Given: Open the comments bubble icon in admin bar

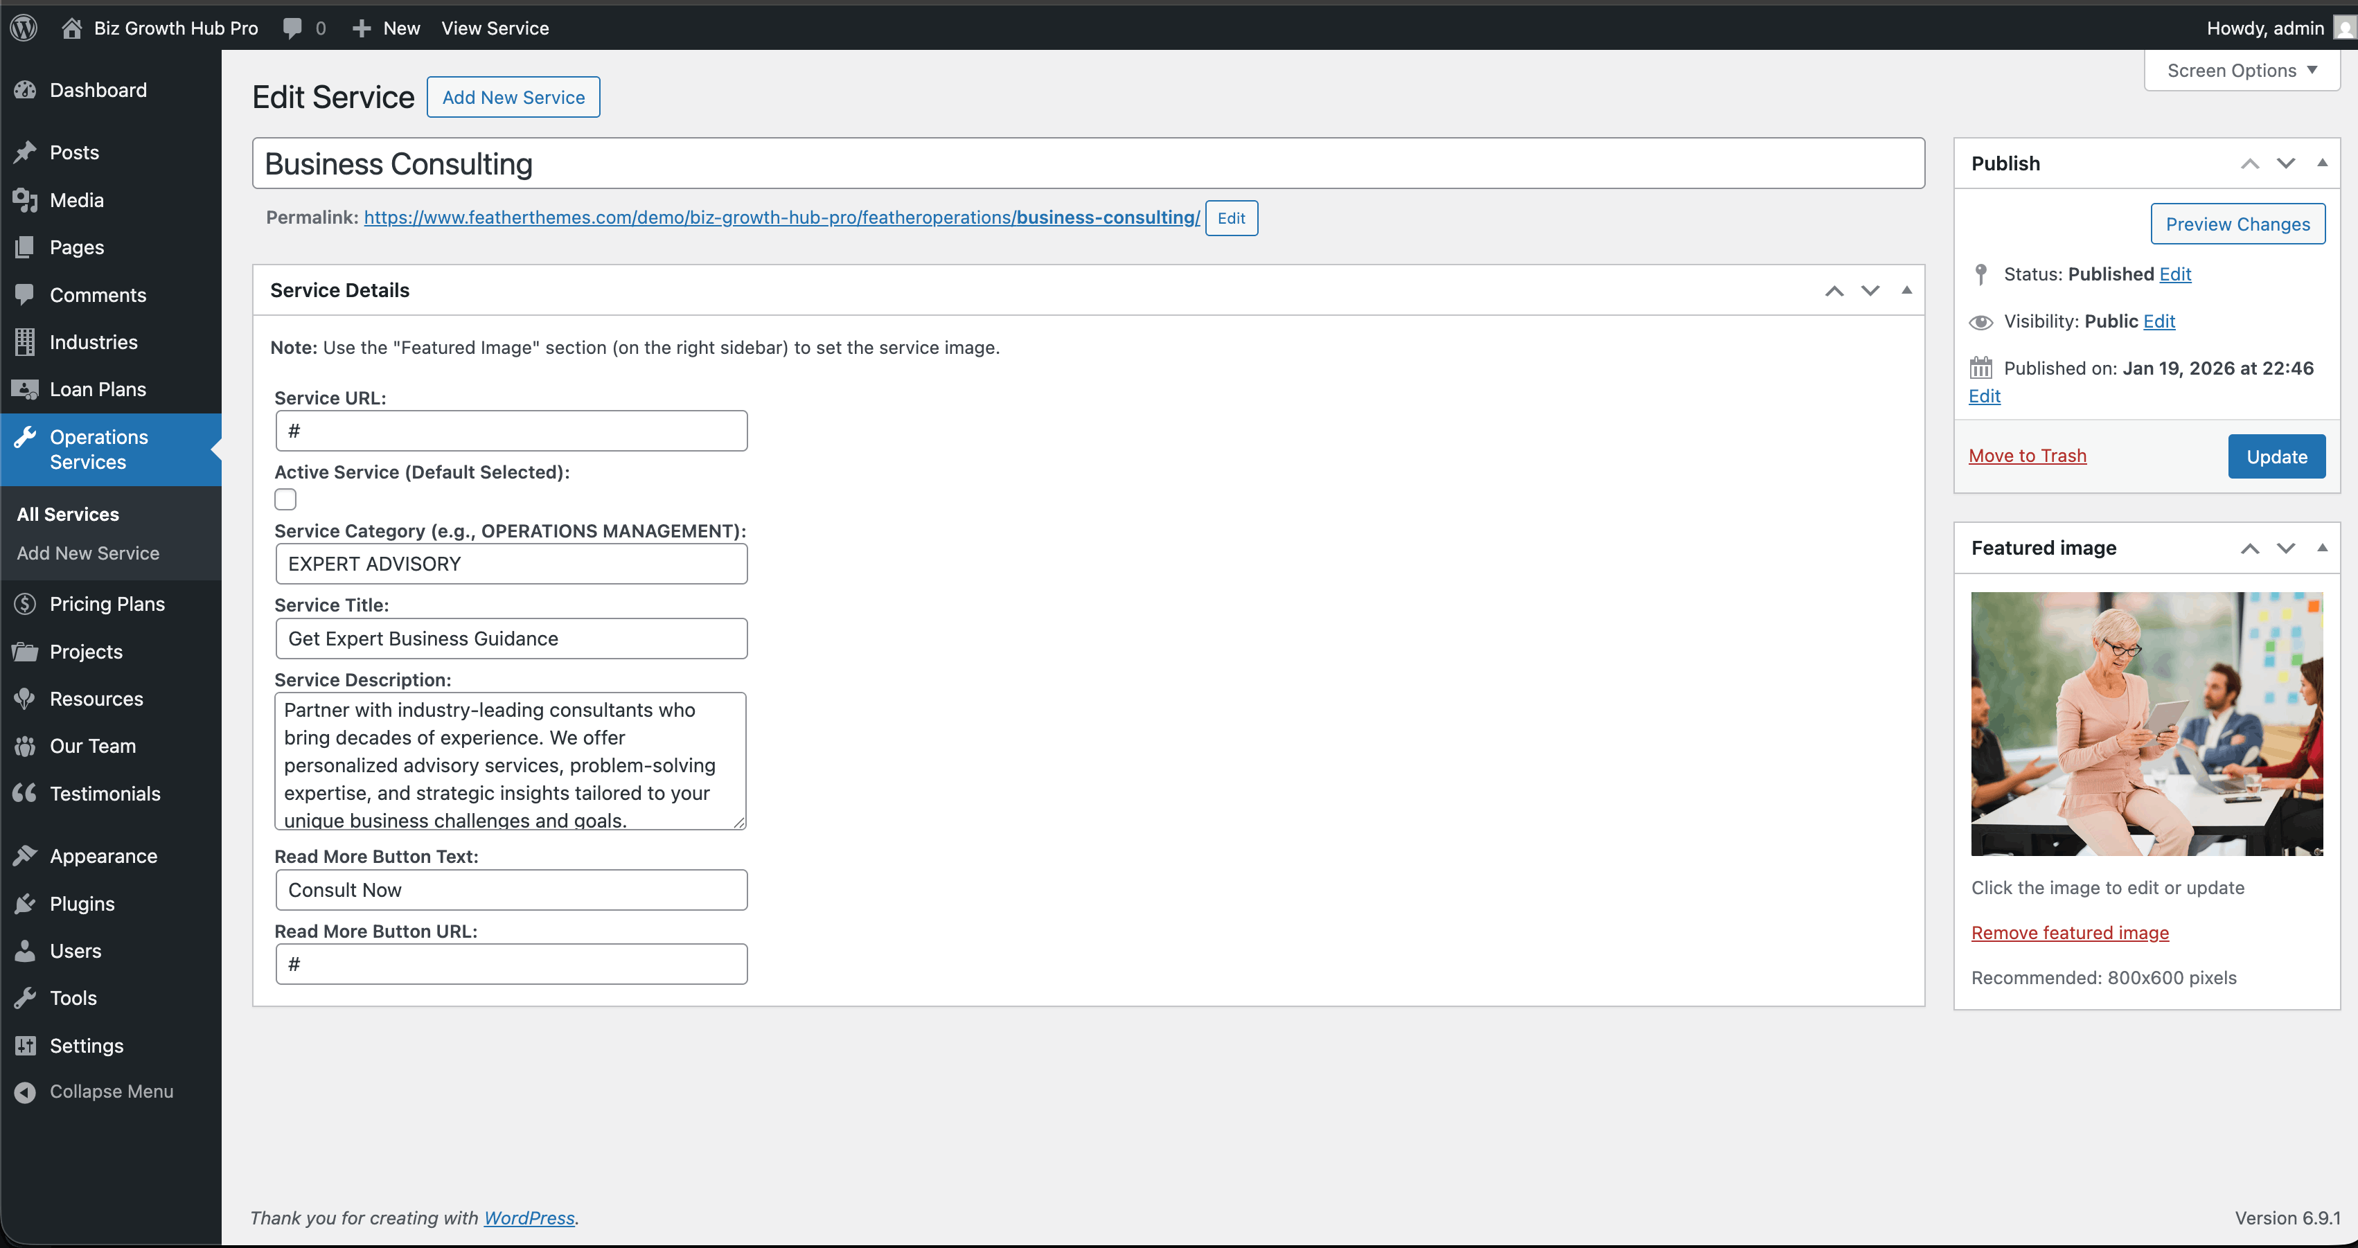Looking at the screenshot, I should click(292, 28).
